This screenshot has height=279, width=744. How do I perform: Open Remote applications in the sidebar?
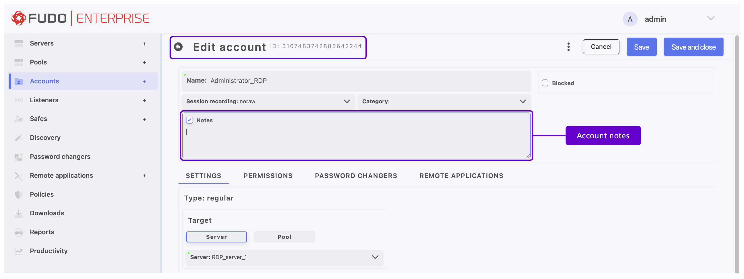point(83,176)
